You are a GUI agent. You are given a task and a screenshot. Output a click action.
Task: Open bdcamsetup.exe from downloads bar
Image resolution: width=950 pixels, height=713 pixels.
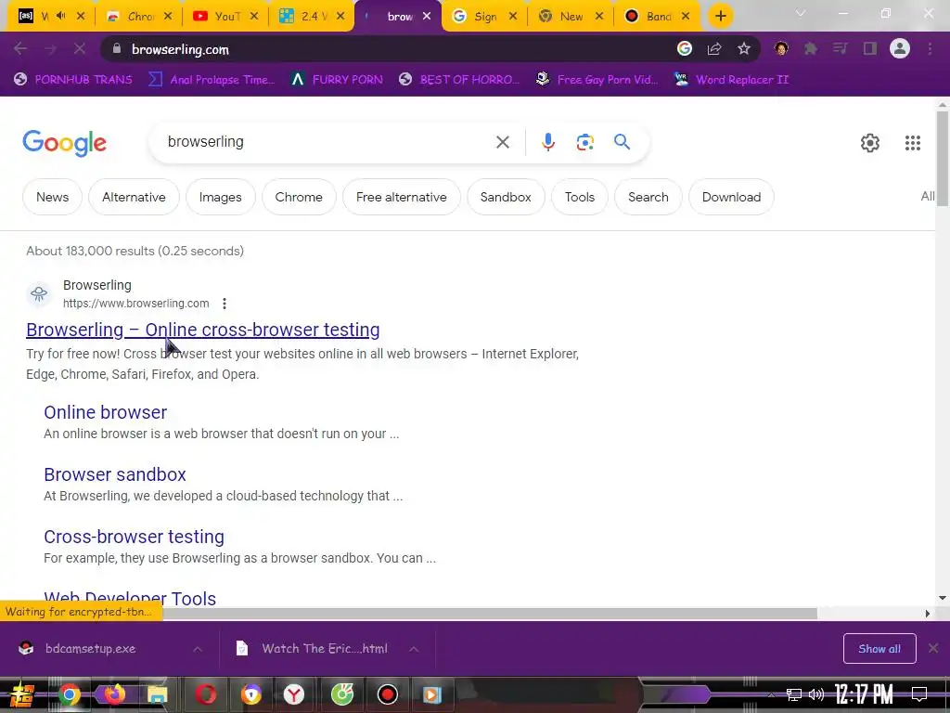click(91, 649)
